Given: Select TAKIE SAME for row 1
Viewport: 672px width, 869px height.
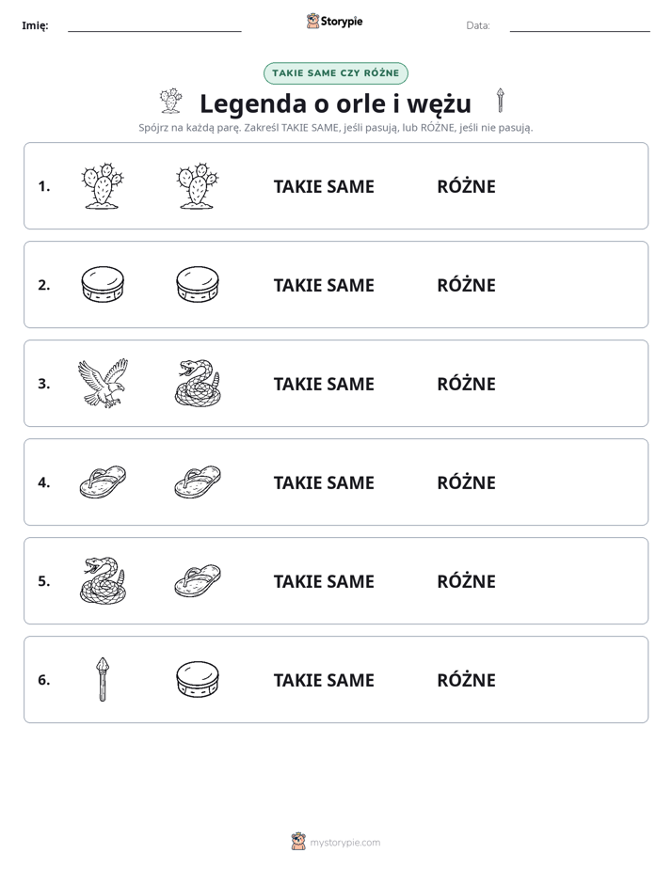Looking at the screenshot, I should [x=324, y=187].
